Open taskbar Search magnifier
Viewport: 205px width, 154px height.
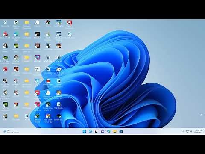[90, 131]
